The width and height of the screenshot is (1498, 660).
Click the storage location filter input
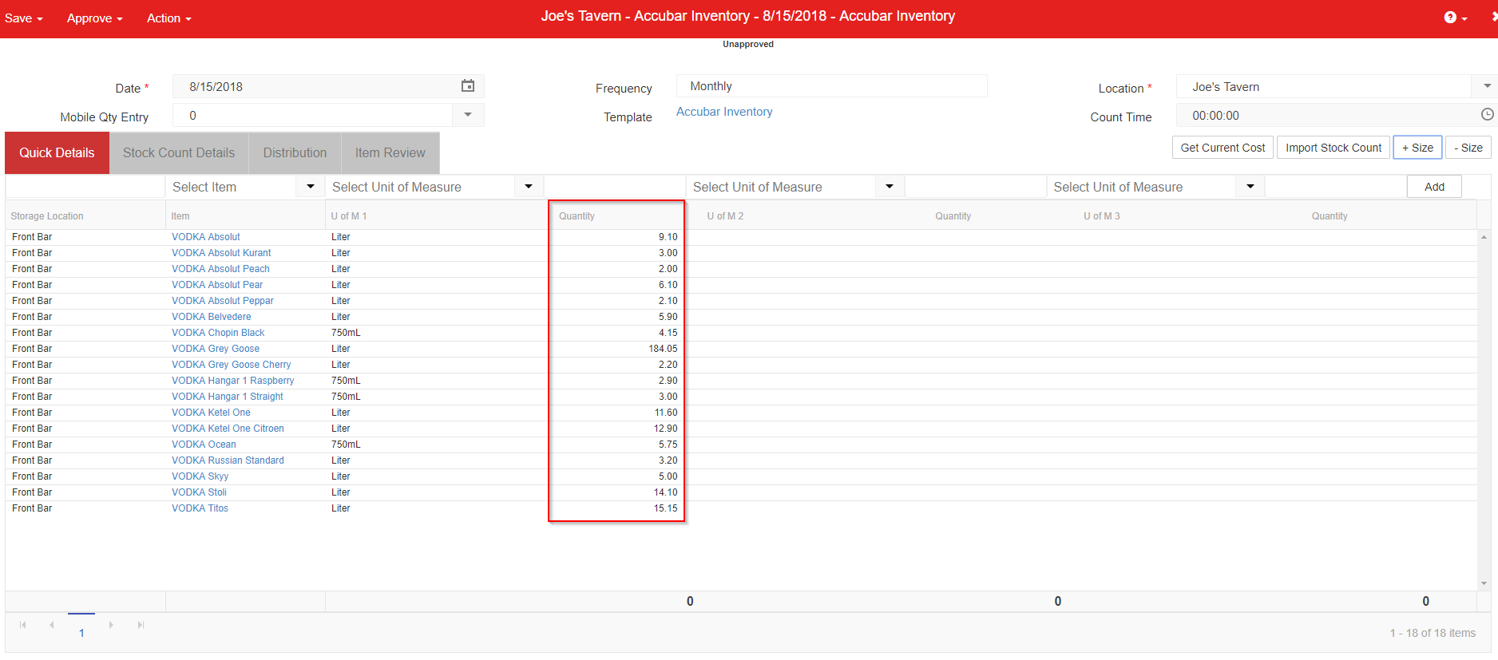tap(85, 187)
